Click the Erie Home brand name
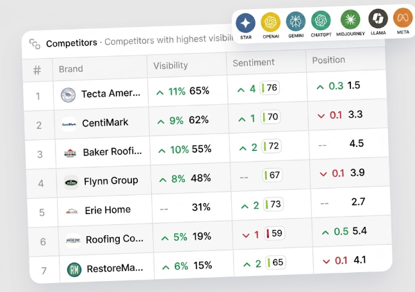Screen dimensions: 415x292 [x=108, y=210]
